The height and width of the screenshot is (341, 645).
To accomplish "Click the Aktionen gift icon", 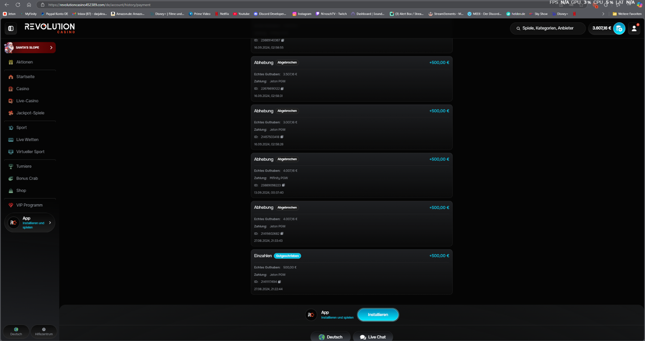I will tap(11, 62).
